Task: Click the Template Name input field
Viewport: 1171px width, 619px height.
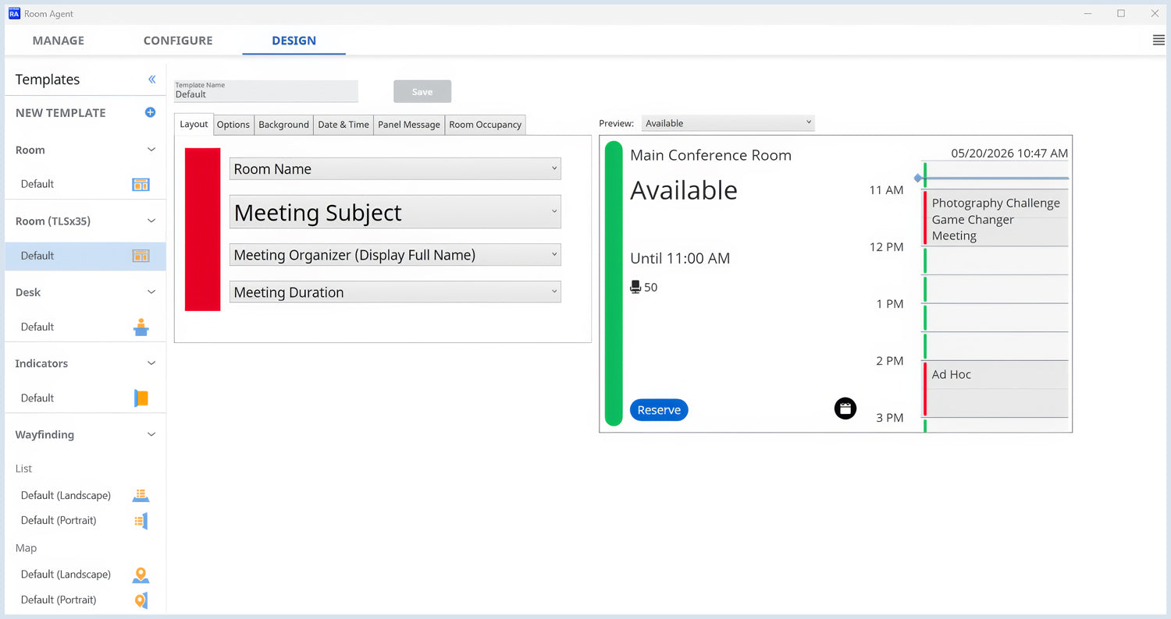Action: tap(266, 91)
